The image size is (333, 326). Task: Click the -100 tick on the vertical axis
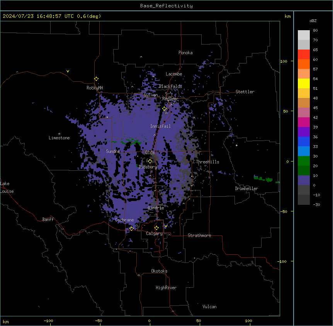[282, 261]
